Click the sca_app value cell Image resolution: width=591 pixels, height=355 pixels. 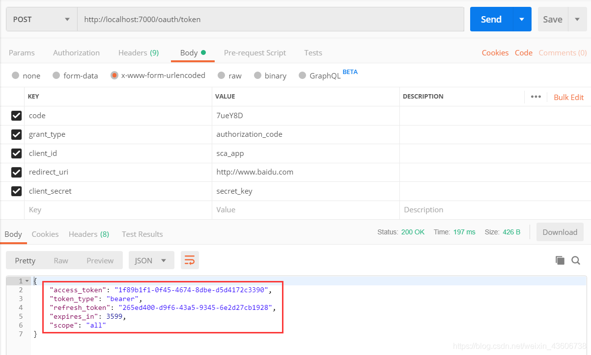(x=306, y=153)
